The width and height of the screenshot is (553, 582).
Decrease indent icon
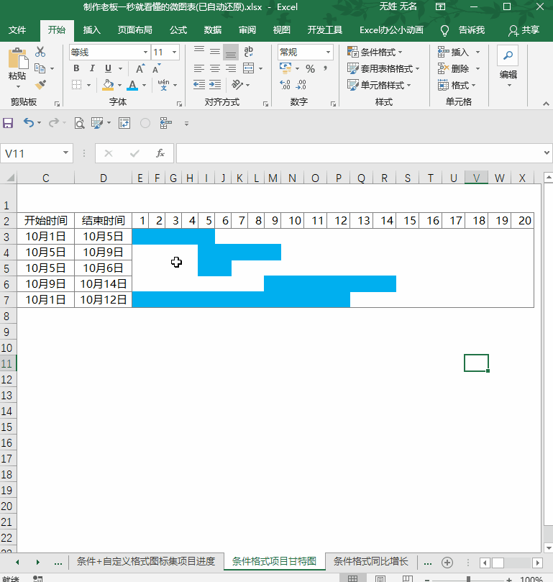199,85
